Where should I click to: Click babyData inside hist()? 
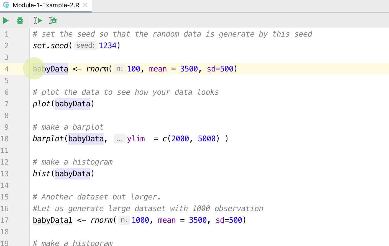[x=73, y=174]
